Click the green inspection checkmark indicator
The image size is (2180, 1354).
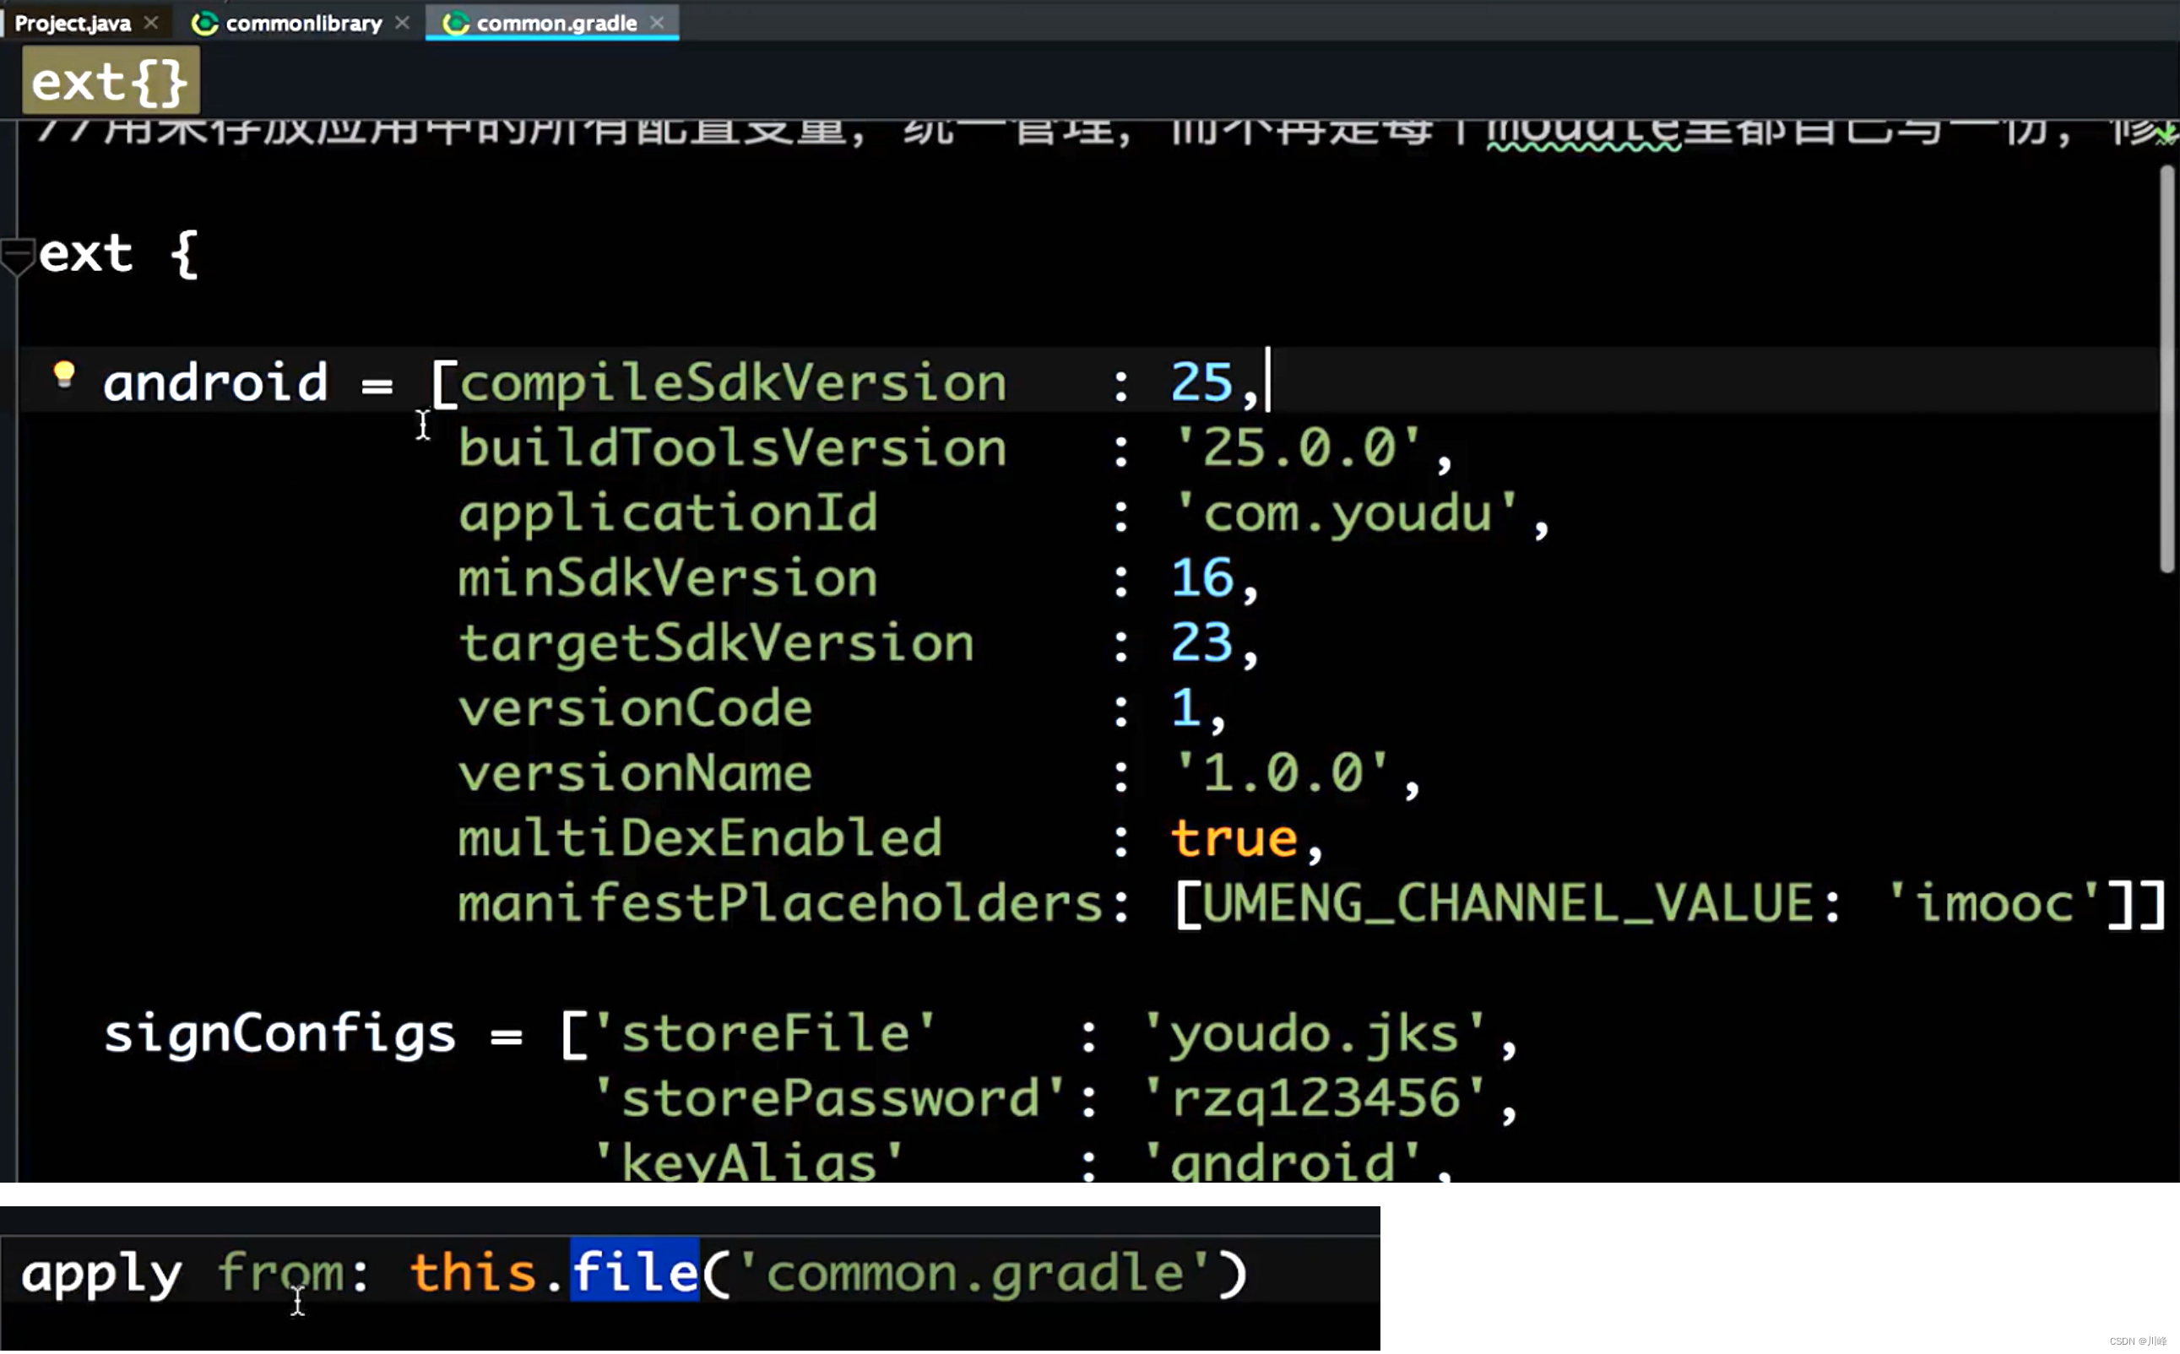(2166, 136)
